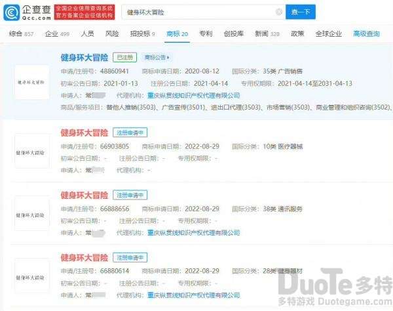
Task: Open the 企业 499 tab
Action: (57, 33)
